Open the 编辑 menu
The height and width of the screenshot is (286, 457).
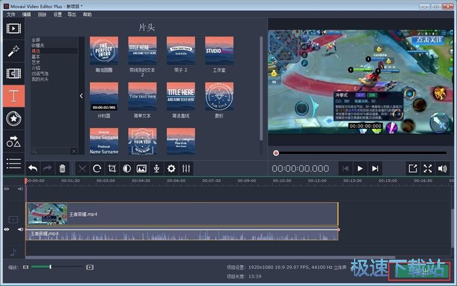[x=26, y=14]
